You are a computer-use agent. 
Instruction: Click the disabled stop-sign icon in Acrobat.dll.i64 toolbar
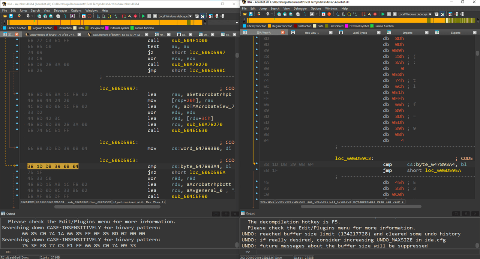(x=89, y=16)
